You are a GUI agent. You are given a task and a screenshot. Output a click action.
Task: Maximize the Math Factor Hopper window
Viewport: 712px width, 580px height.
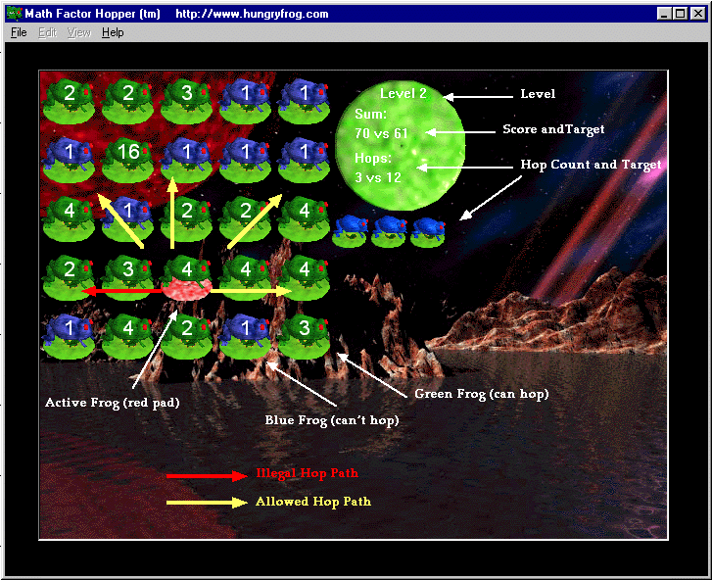coord(681,14)
